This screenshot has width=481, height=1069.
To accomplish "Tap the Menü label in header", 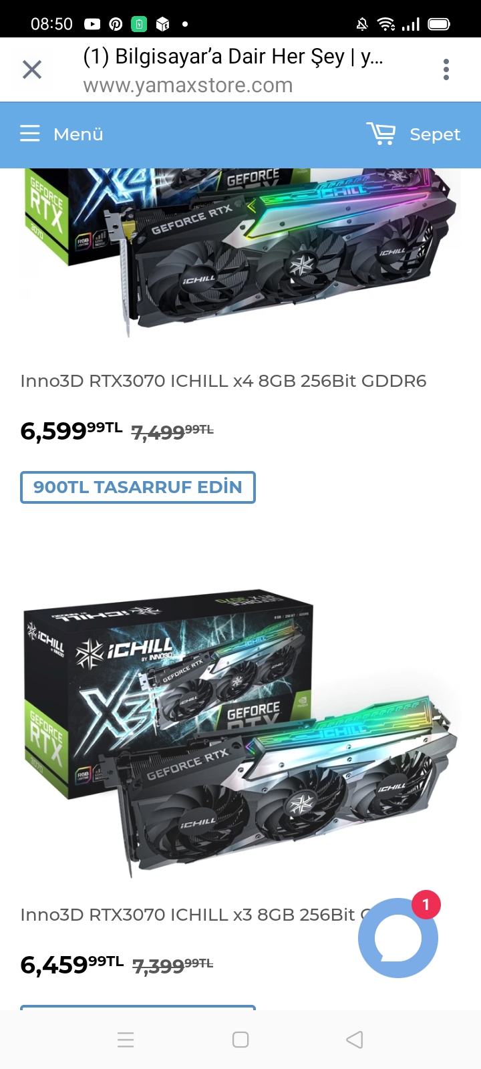I will pyautogui.click(x=78, y=134).
